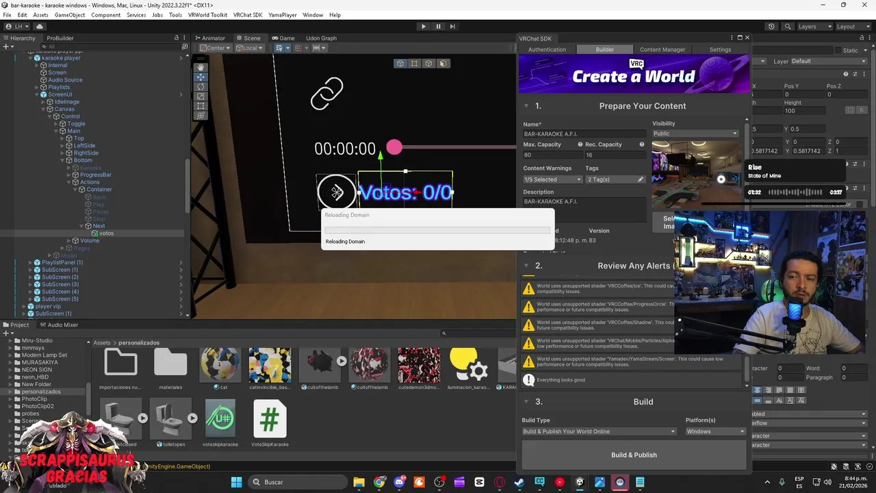Open the Layout dropdown in toolbar
The height and width of the screenshot is (493, 876).
point(853,26)
